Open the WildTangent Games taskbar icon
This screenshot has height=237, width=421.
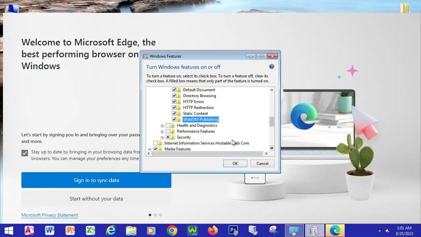192,230
